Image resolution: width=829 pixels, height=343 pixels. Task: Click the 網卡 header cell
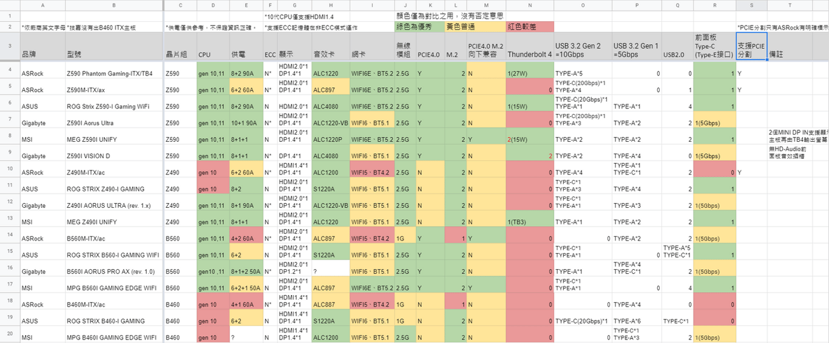click(371, 47)
